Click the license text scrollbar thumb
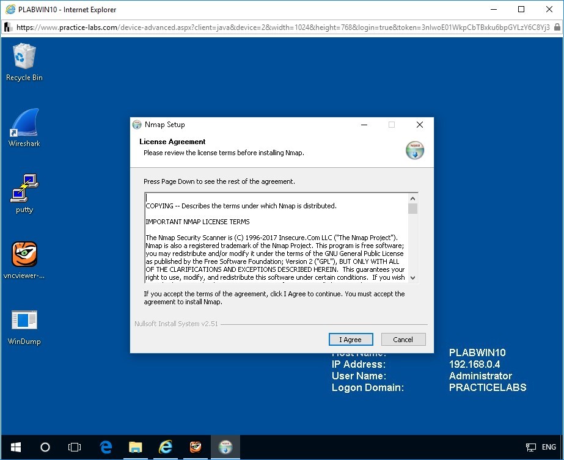Viewport: 564px width, 460px height. pos(412,208)
